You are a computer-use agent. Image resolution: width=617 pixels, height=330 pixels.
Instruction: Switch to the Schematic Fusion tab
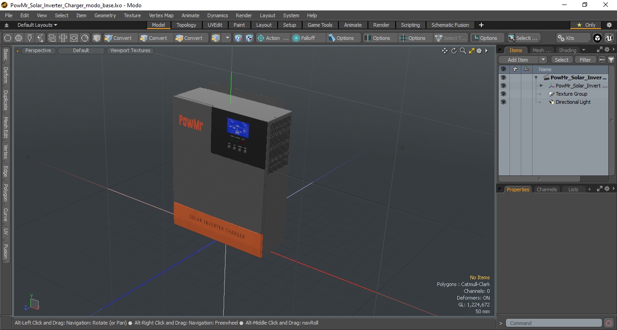(x=450, y=25)
